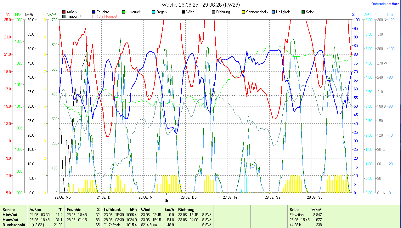Click the black Wind legend swatch
401x228 pixels.
coord(183,12)
